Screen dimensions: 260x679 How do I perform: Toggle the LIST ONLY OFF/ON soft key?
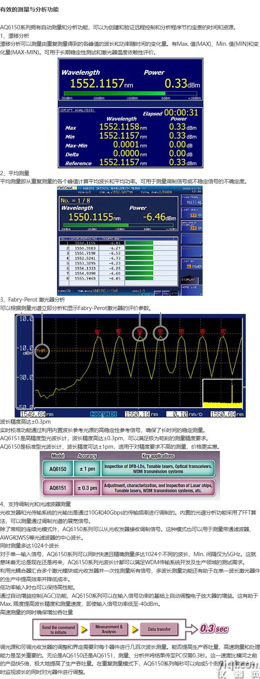click(192, 213)
